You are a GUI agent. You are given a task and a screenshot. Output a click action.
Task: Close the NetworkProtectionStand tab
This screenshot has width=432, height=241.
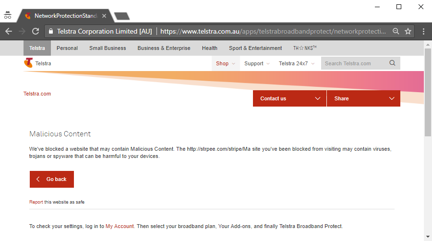point(104,16)
